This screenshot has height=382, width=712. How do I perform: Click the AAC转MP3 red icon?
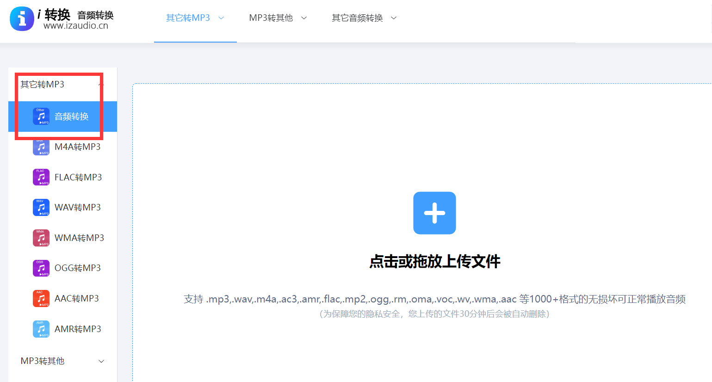[41, 299]
